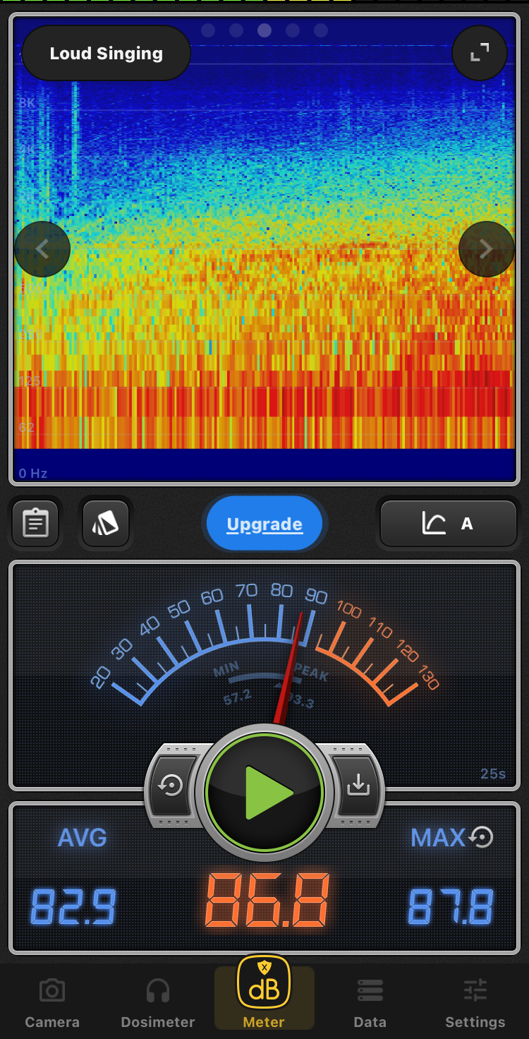The image size is (529, 1039).
Task: Open the Camera tab
Action: (52, 1002)
